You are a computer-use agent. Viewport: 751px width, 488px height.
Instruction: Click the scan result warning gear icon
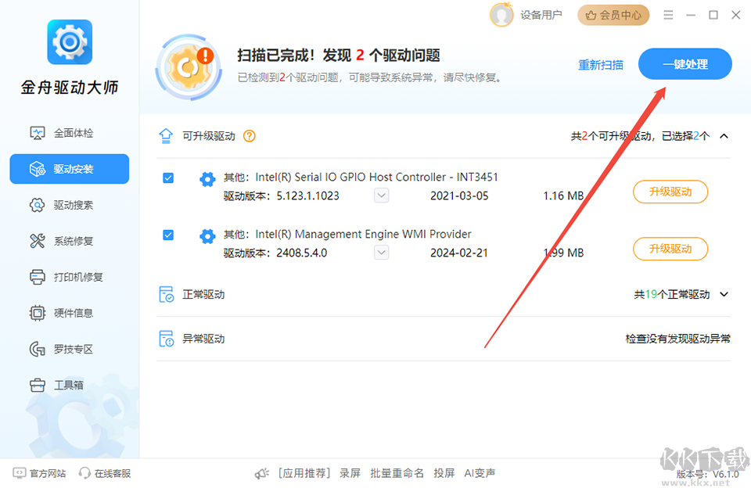click(189, 67)
